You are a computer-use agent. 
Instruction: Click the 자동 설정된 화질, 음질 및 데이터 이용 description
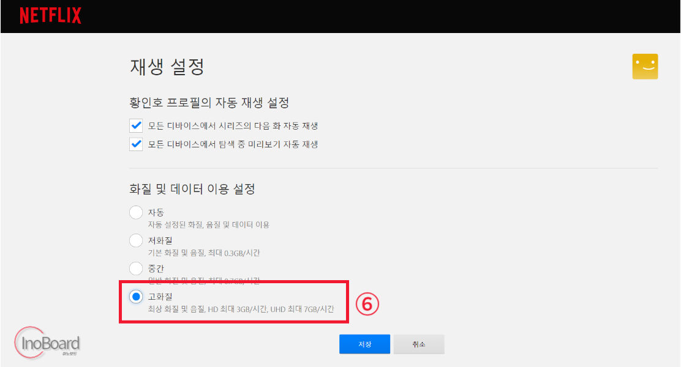(208, 224)
